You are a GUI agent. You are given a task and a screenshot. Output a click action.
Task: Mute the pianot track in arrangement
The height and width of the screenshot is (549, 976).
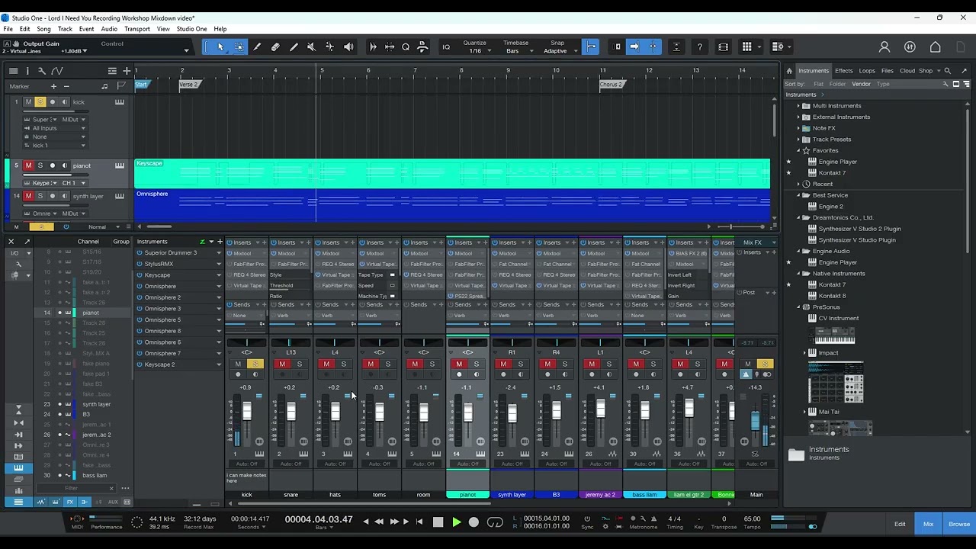point(28,165)
